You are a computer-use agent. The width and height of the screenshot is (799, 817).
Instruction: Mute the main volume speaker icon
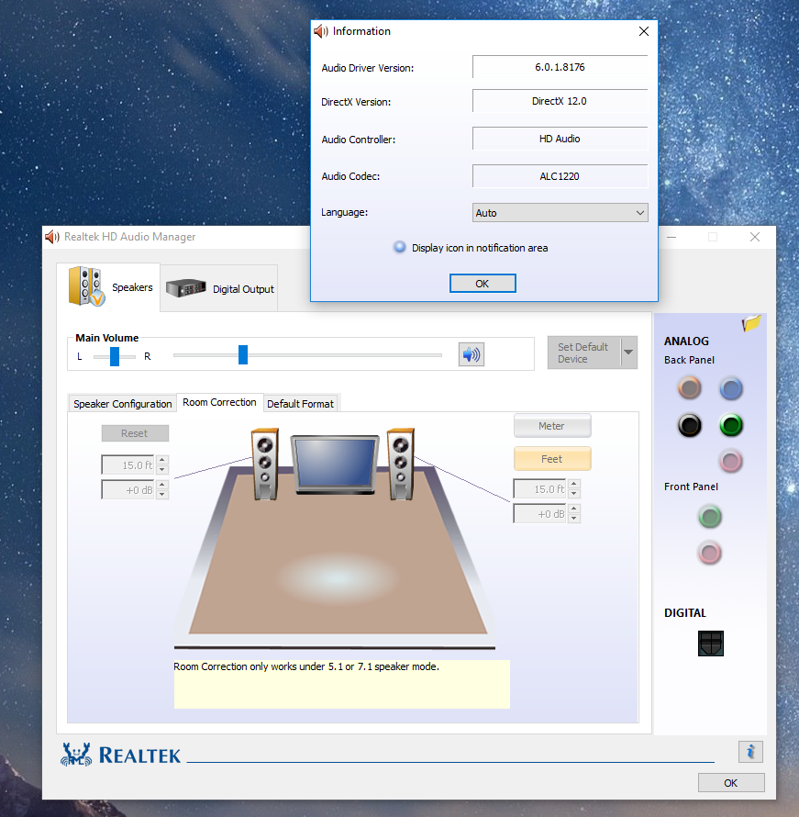472,354
